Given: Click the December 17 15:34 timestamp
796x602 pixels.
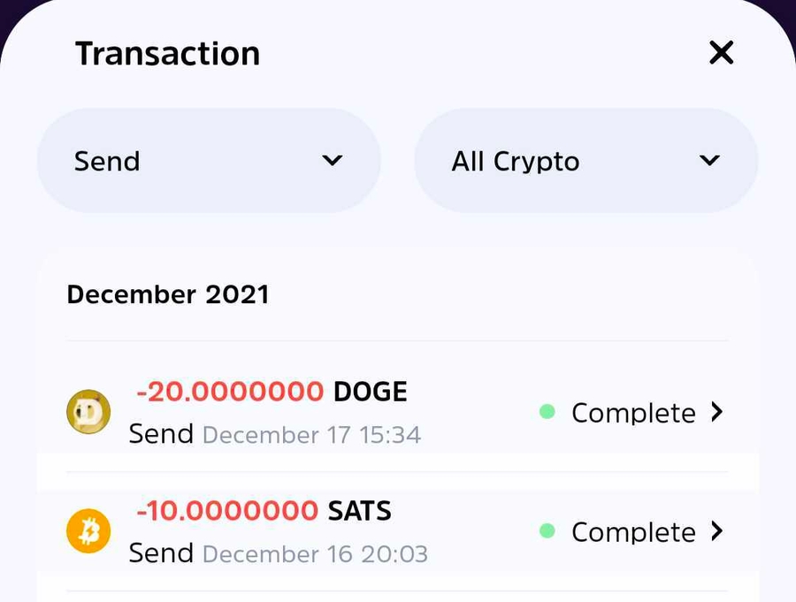Looking at the screenshot, I should pyautogui.click(x=311, y=435).
